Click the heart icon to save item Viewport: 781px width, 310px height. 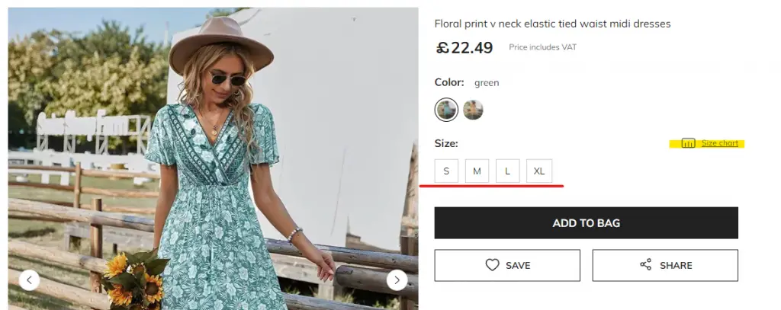(492, 265)
